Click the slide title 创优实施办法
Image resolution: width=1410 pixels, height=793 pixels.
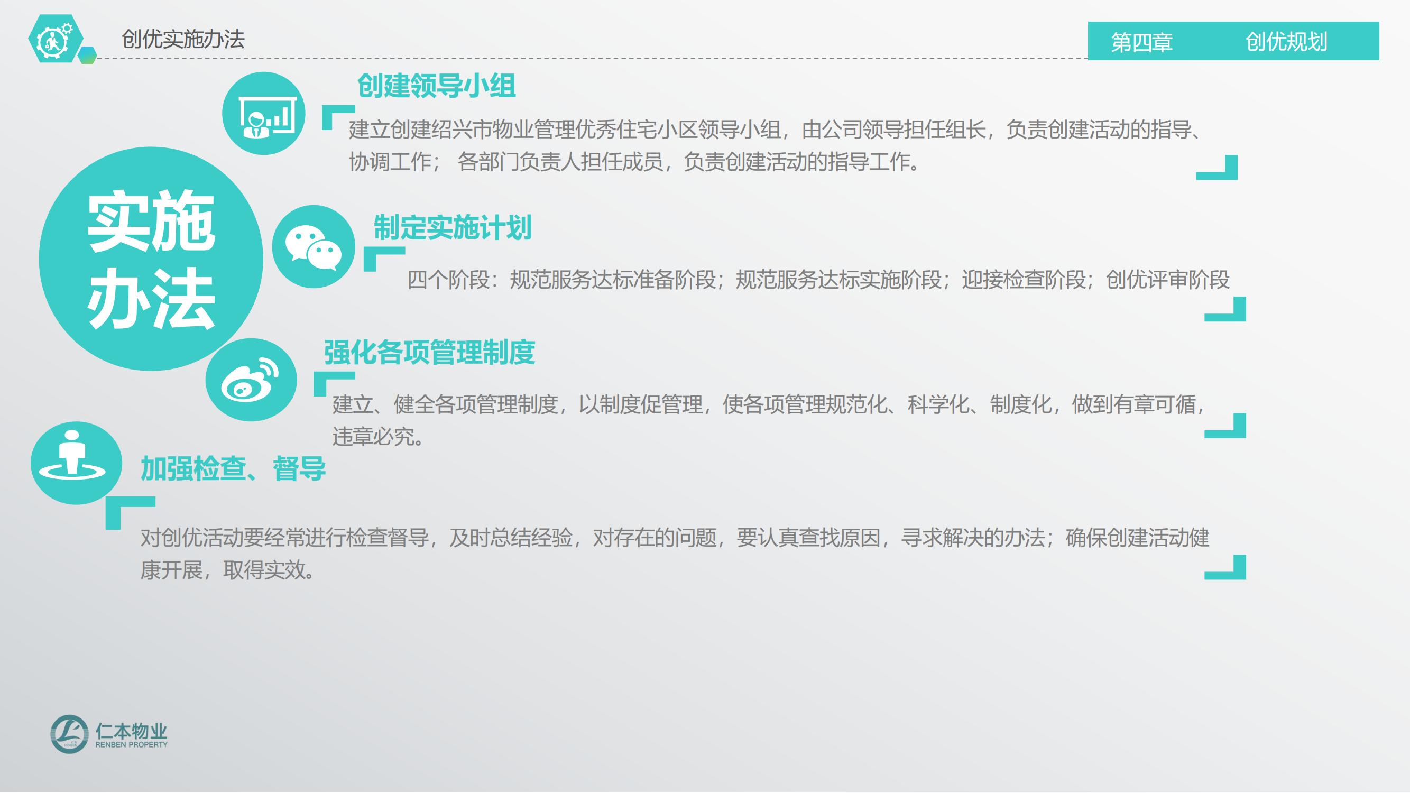click(183, 40)
